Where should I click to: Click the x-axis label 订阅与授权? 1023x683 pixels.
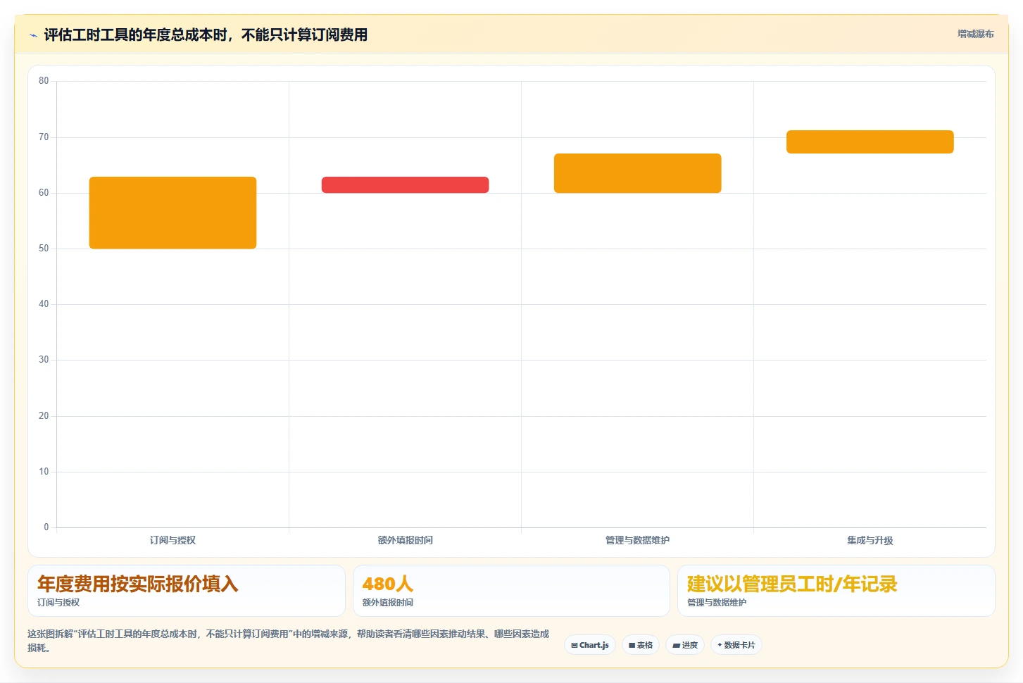(172, 540)
